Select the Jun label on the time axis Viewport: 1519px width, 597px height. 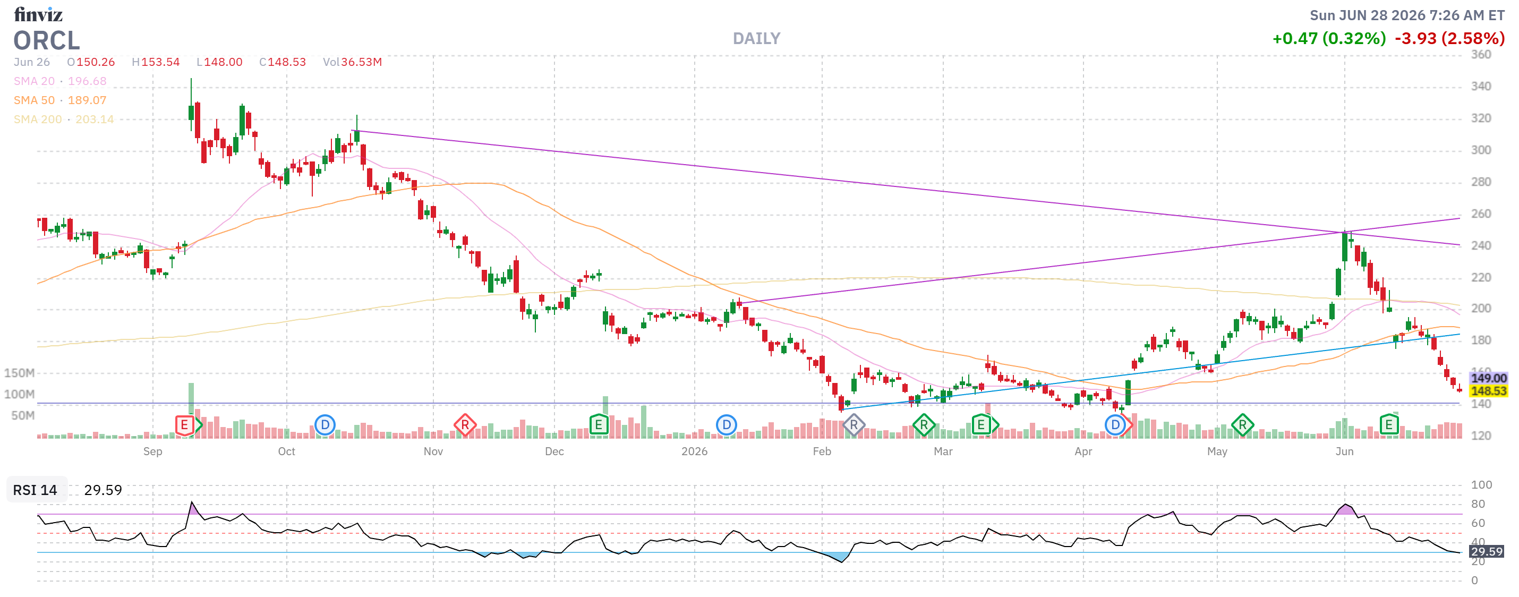click(x=1344, y=451)
